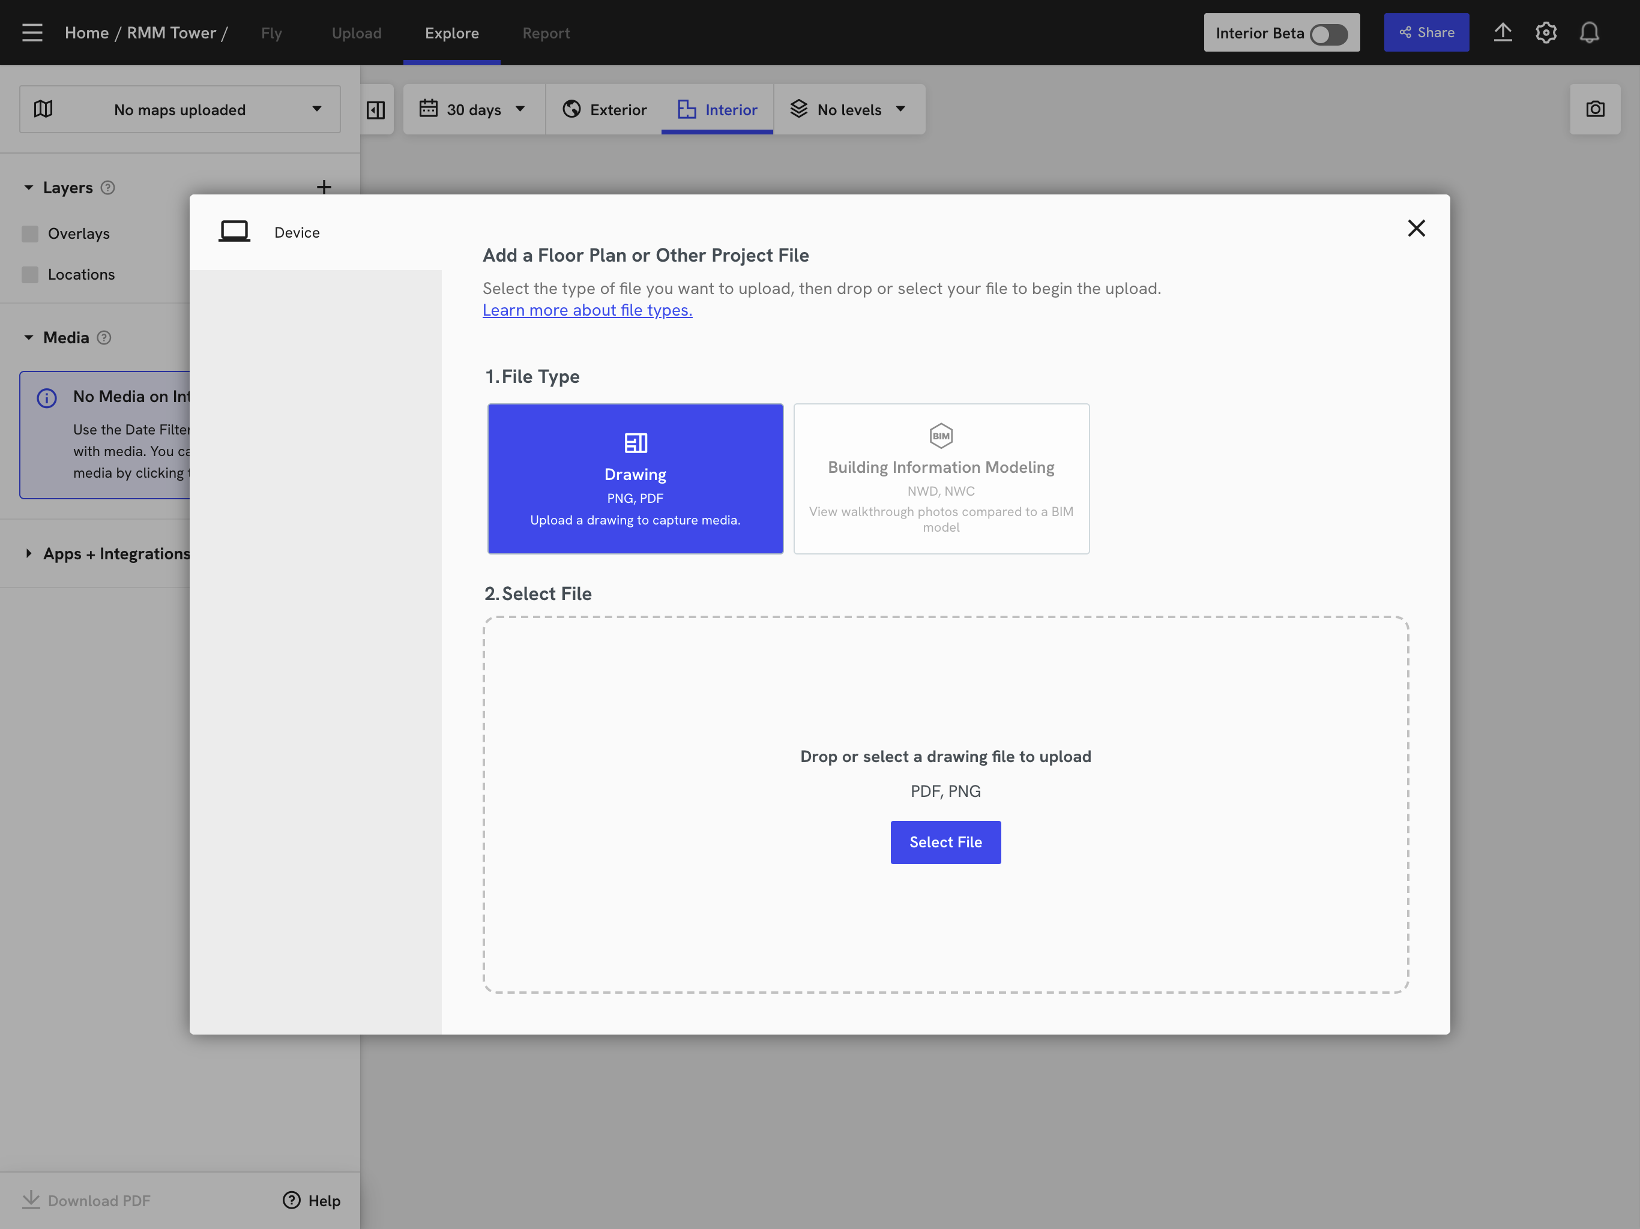Open Learn more about file types link
This screenshot has height=1229, width=1640.
(x=587, y=311)
